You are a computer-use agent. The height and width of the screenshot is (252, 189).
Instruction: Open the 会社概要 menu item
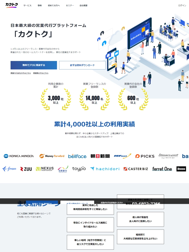coord(83,5)
